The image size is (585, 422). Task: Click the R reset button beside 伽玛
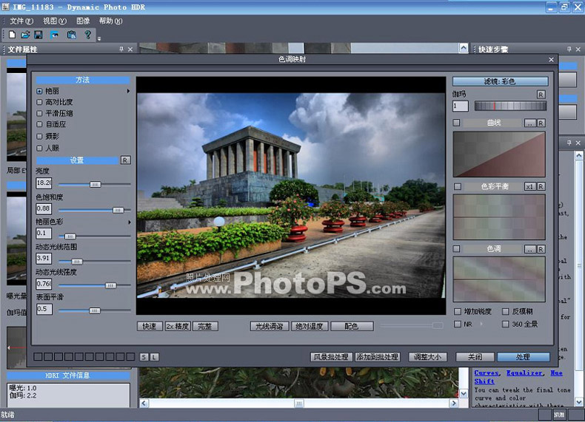click(x=541, y=95)
